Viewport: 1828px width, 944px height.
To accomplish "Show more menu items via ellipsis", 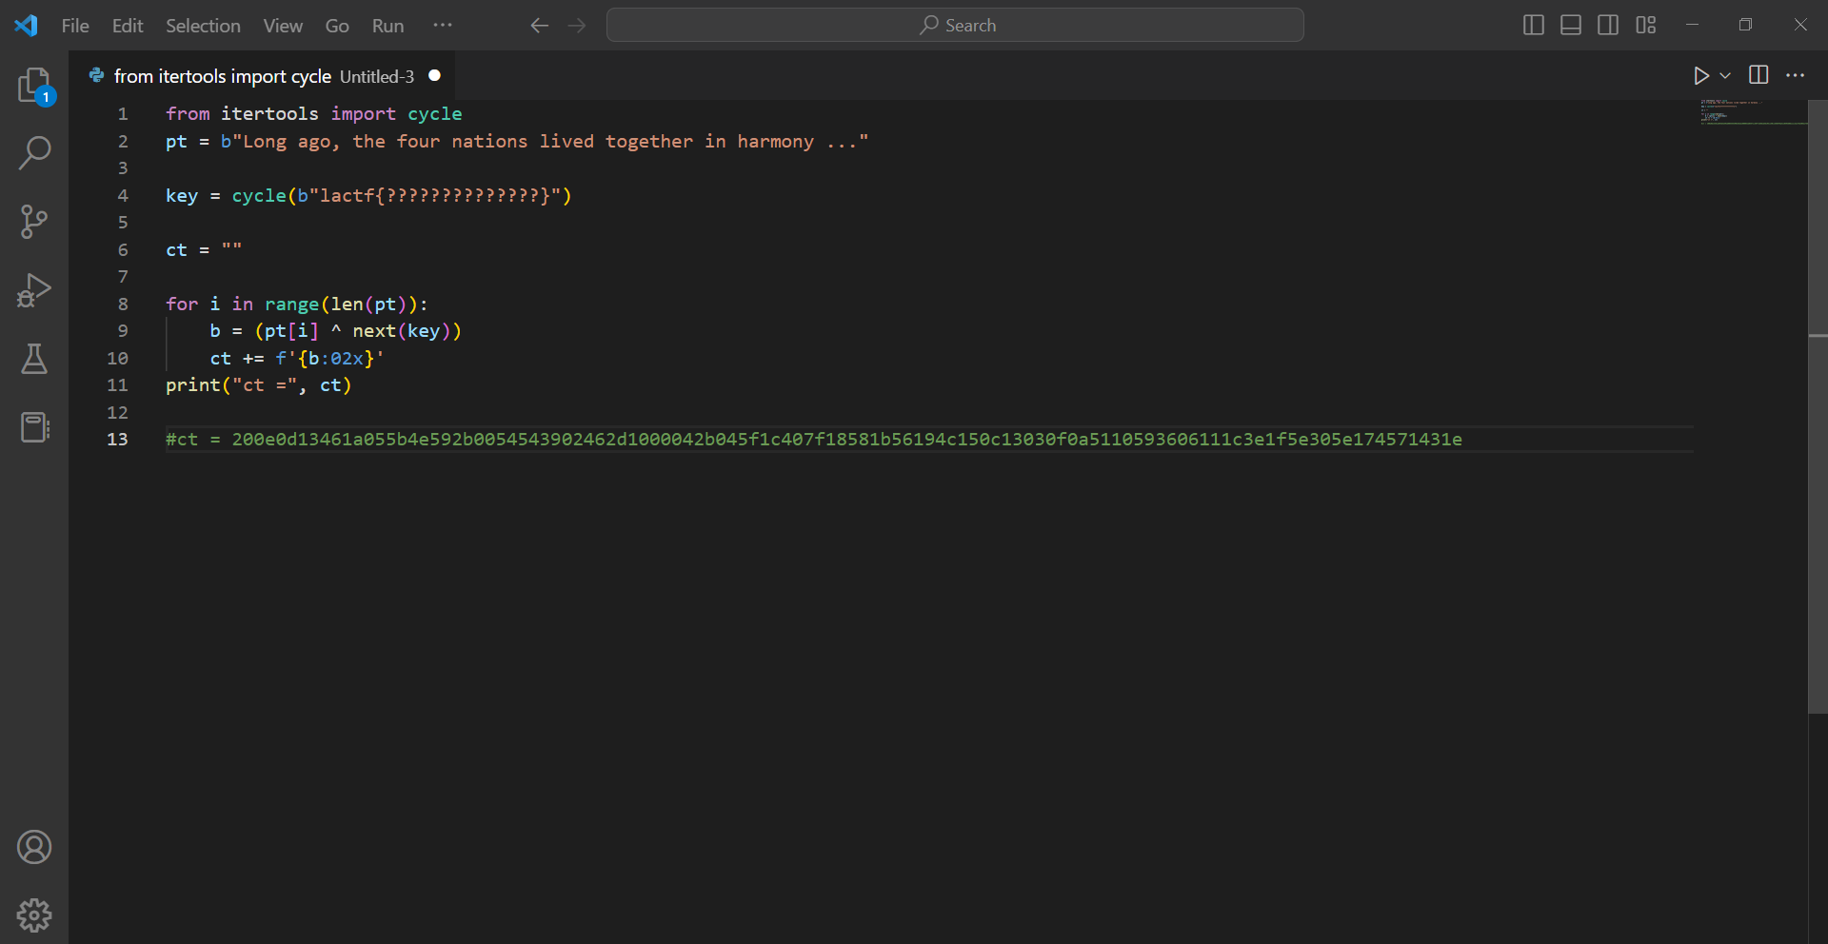I will [443, 26].
